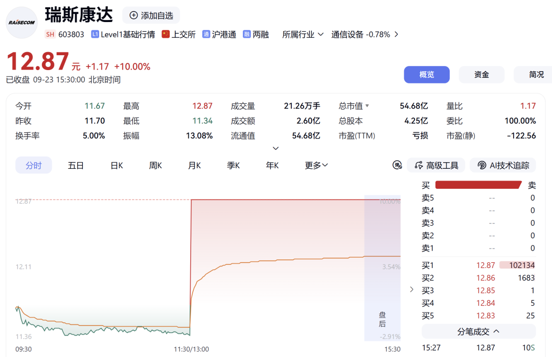Open 高级工具 advanced tools
552x357 pixels.
click(x=436, y=165)
